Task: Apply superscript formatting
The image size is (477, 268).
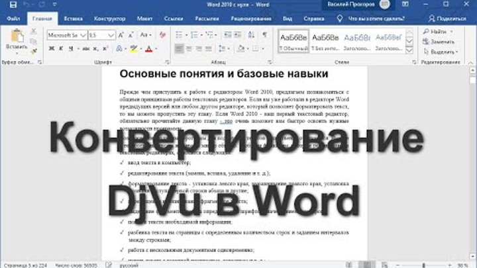Action: point(105,48)
